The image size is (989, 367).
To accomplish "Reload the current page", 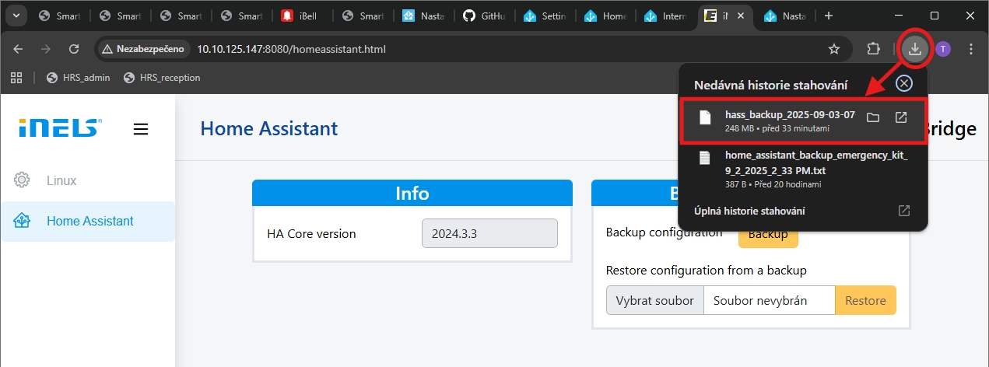I will (x=74, y=49).
